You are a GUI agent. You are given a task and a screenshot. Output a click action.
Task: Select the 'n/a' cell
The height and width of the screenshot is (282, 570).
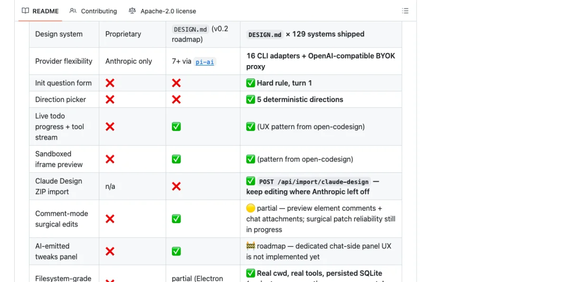tap(133, 187)
